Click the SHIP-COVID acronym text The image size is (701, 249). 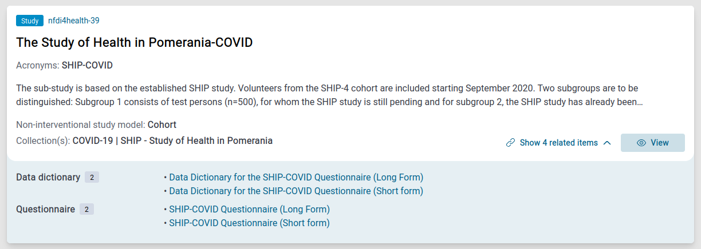pos(87,65)
